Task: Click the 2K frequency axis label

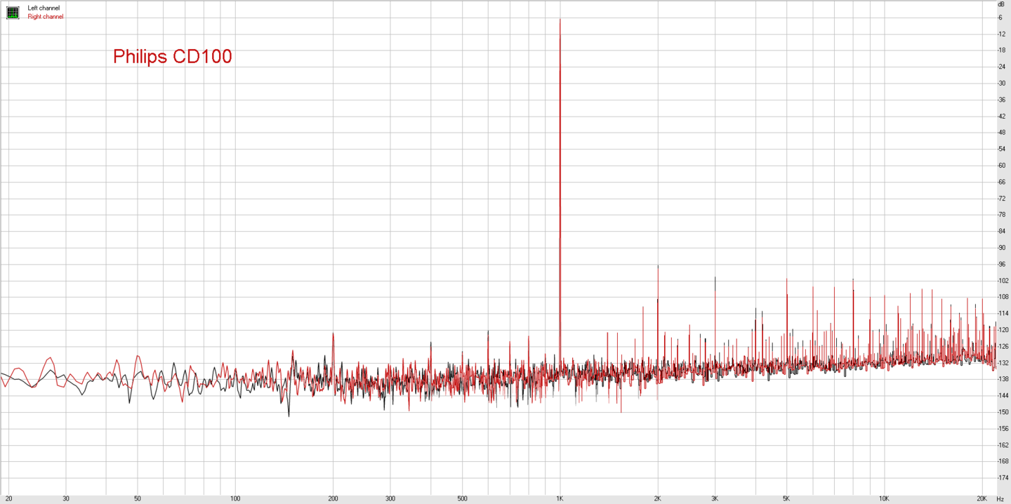Action: [x=657, y=499]
